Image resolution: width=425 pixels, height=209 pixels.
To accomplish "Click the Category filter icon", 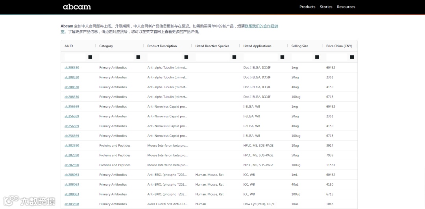I will coord(138,57).
